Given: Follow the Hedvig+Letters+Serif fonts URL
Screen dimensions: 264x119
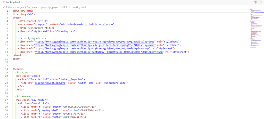Looking at the screenshot, I should [x=94, y=45].
